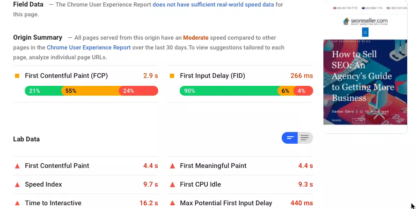The width and height of the screenshot is (417, 209).
Task: Click the blue menu button in the page preview
Action: click(366, 33)
